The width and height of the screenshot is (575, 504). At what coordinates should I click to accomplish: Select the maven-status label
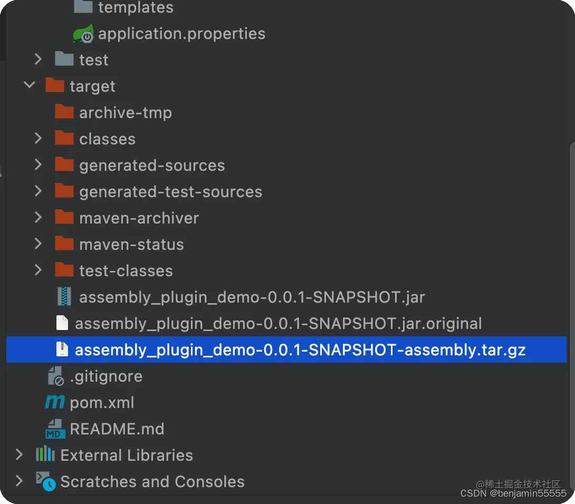[132, 245]
